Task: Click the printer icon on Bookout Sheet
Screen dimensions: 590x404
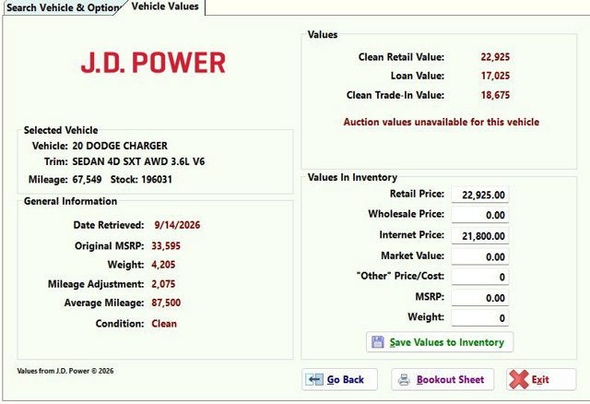Action: tap(404, 379)
